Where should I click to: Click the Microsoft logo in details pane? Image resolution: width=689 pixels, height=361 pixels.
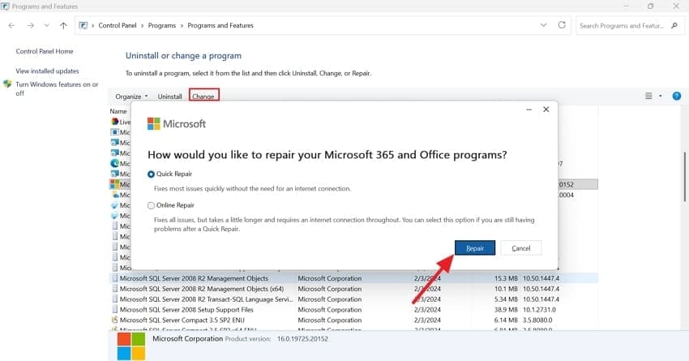point(131,346)
